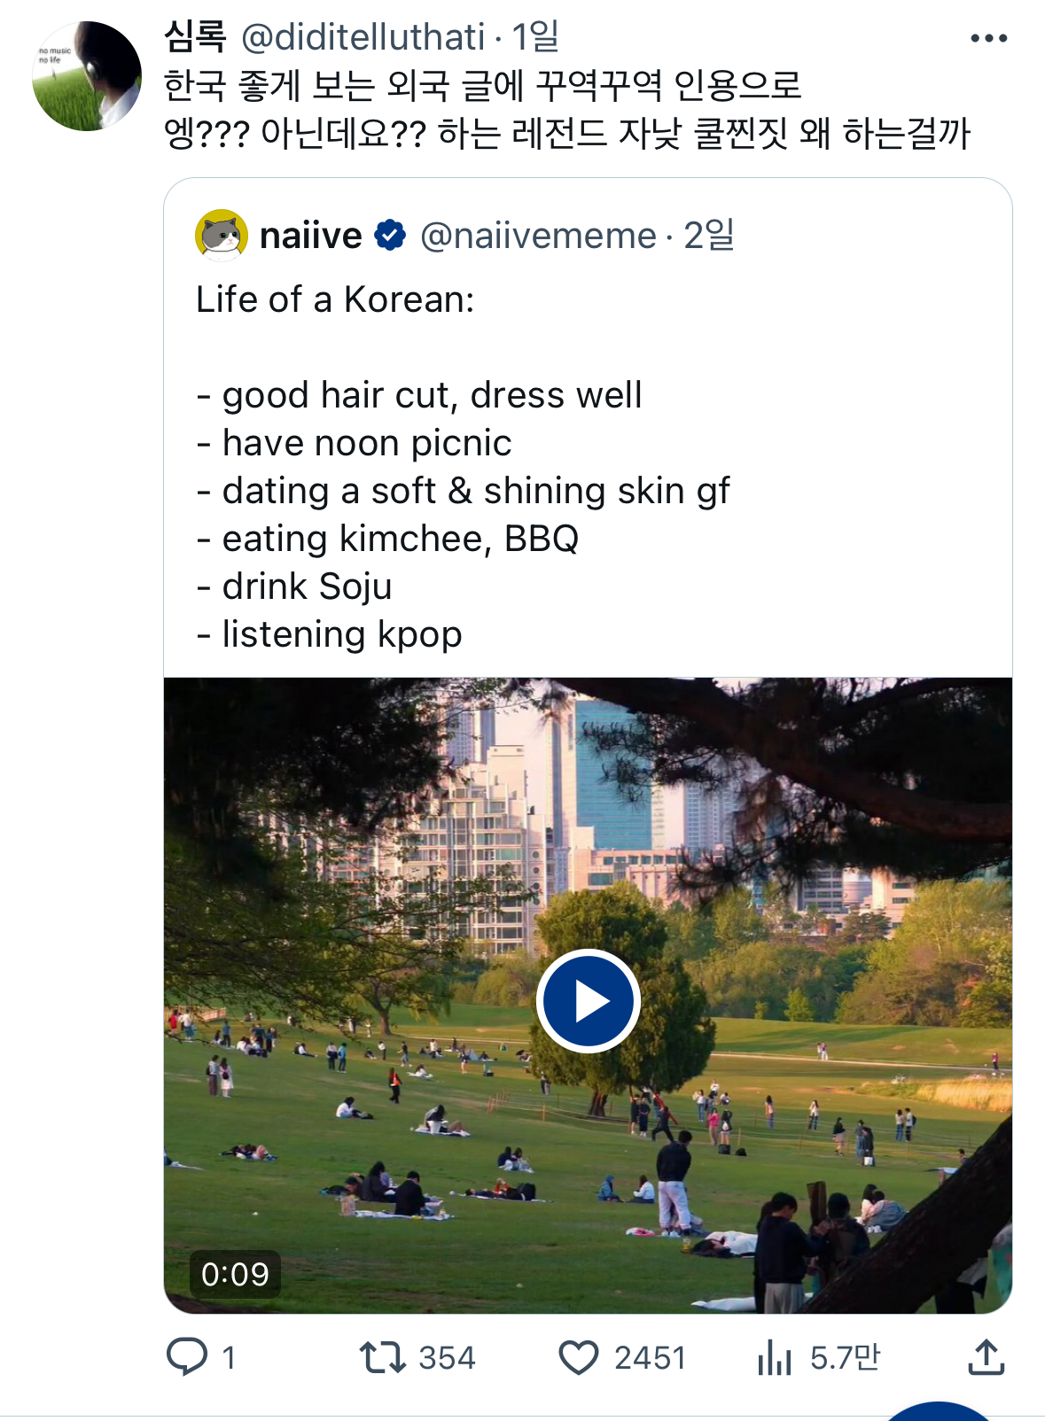Screen dimensions: 1045x1421
Task: View analytics via the bar chart icon
Action: pos(774,1357)
